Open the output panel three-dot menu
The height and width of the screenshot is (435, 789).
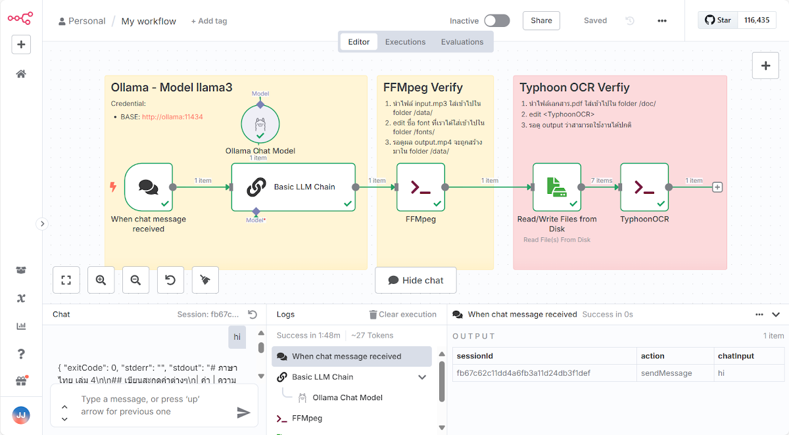click(x=759, y=315)
